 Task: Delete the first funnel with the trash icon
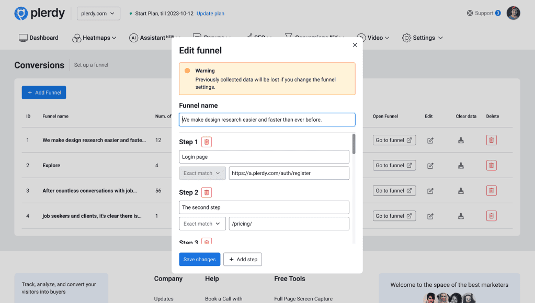coord(491,139)
